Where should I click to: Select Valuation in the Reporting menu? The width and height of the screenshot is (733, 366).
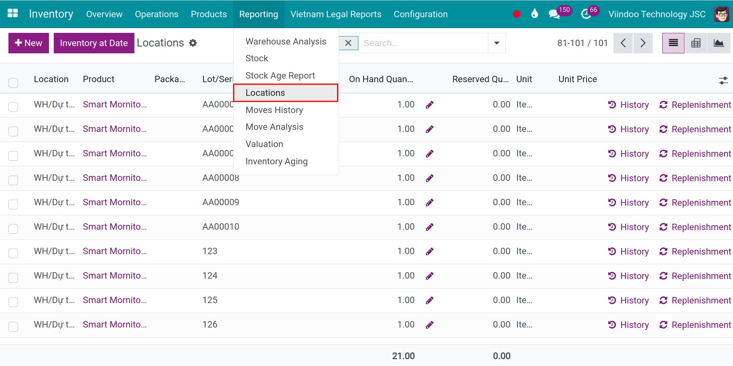264,144
